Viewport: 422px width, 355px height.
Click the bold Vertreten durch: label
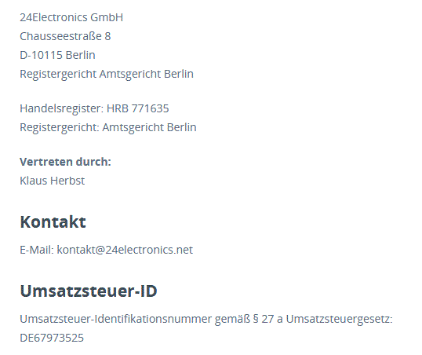[65, 162]
